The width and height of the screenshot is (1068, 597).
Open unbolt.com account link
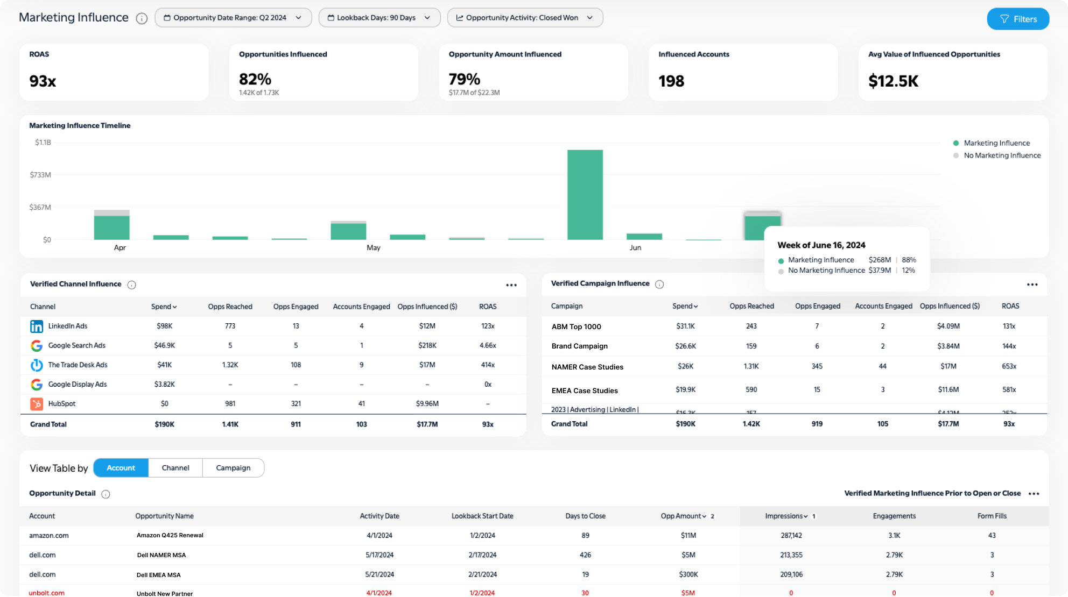tap(47, 593)
